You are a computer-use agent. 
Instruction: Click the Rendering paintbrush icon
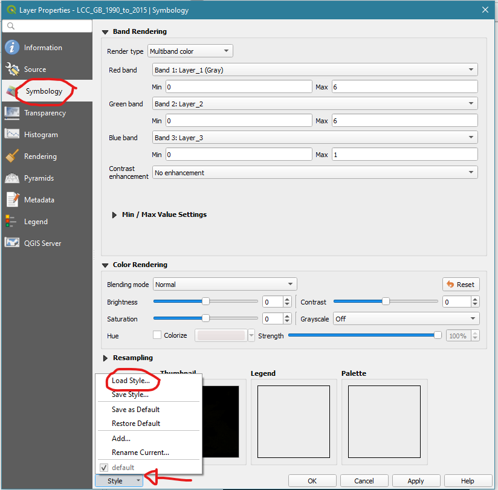pyautogui.click(x=12, y=156)
